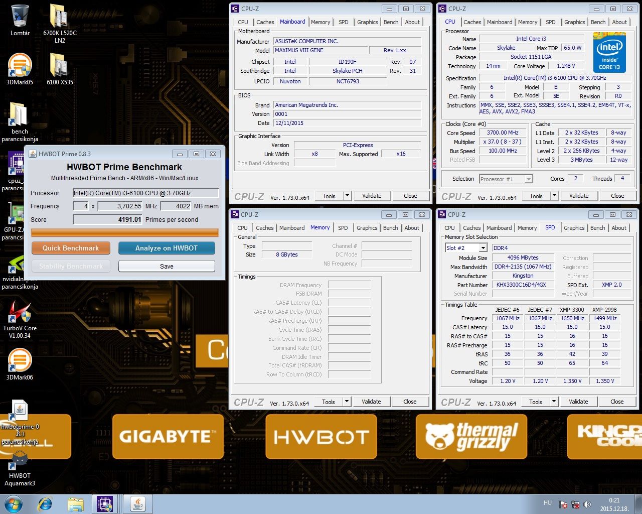Click the HU language indicator
Screen dimensions: 642x514
pos(548,503)
